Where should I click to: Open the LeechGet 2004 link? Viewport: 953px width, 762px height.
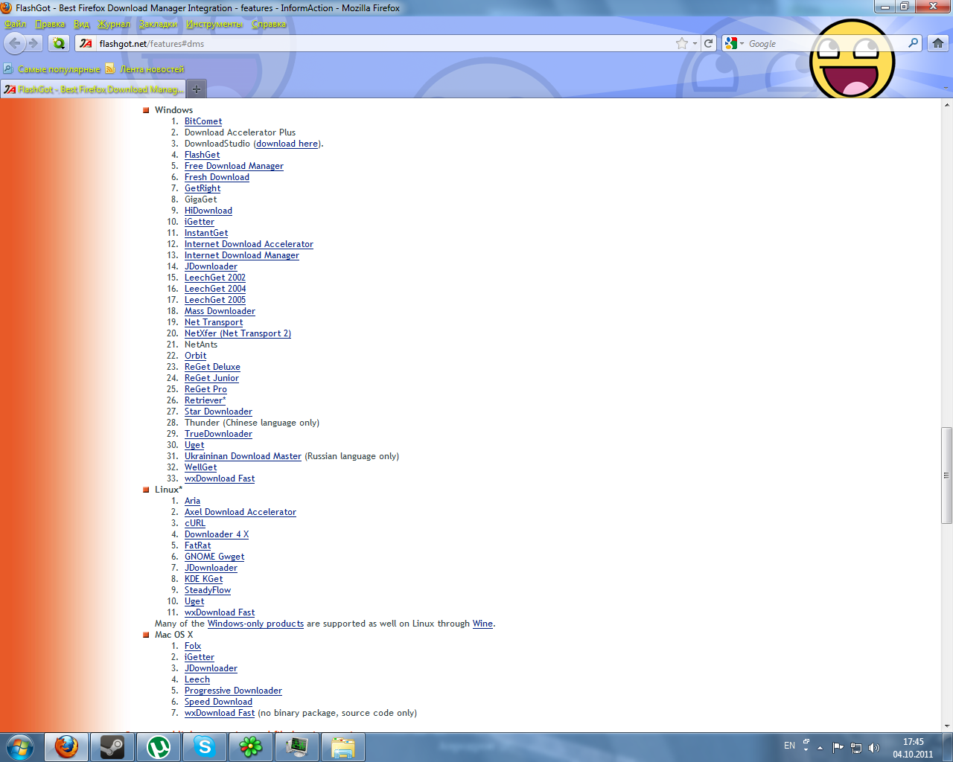click(x=215, y=289)
